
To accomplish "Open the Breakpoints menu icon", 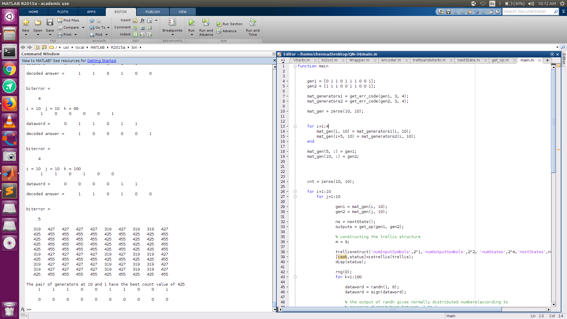I will (x=172, y=22).
